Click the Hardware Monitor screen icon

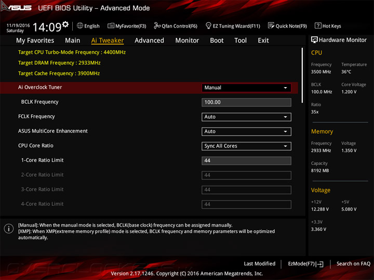314,40
